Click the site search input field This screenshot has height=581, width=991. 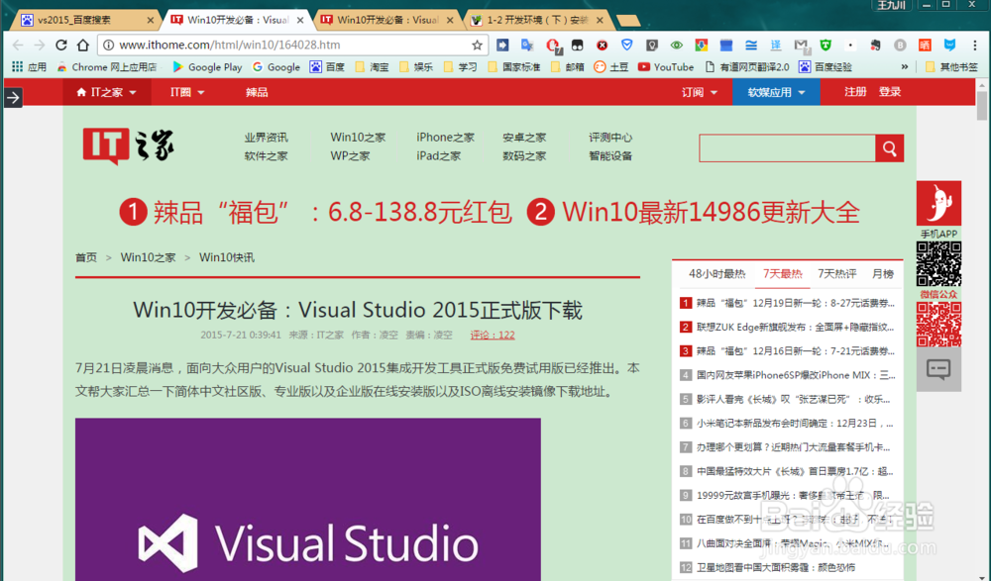pyautogui.click(x=787, y=148)
